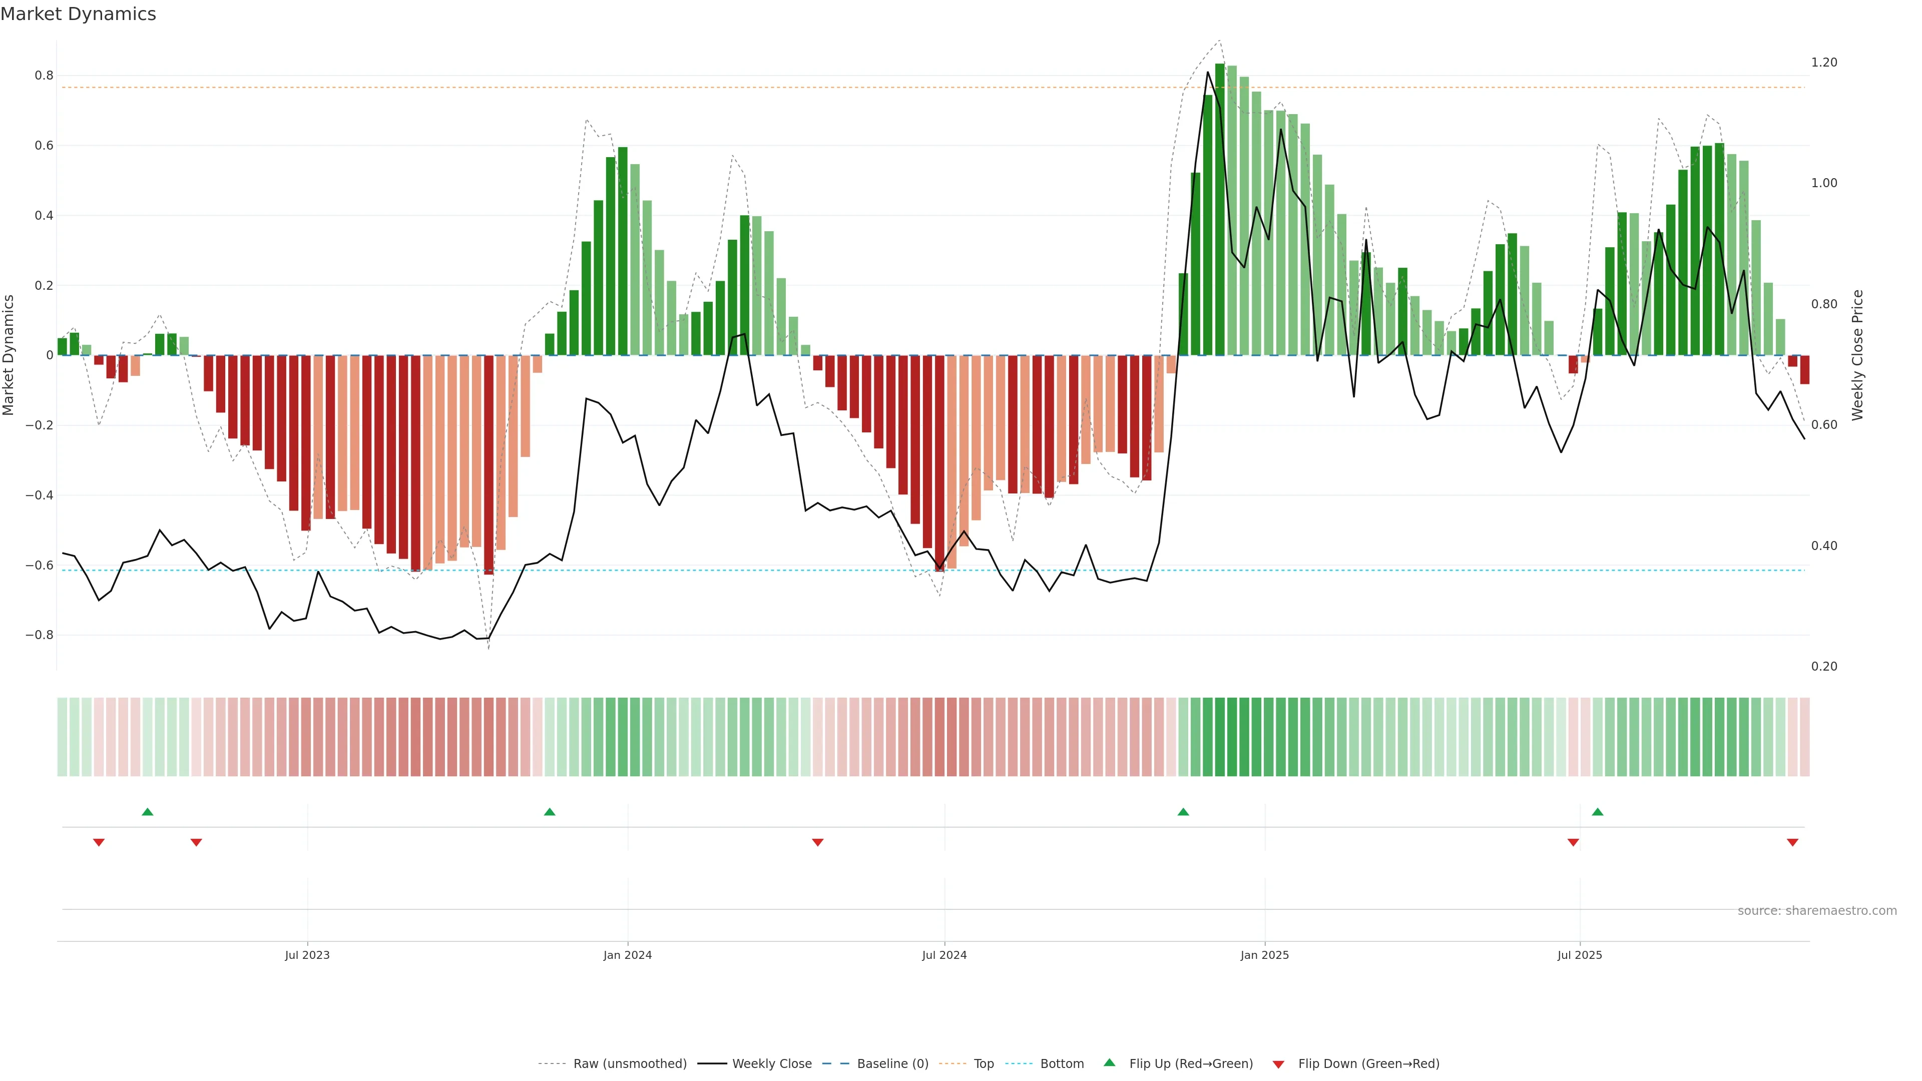The height and width of the screenshot is (1081, 1922).
Task: Click the last Flip Down marker at far right
Action: click(x=1793, y=842)
